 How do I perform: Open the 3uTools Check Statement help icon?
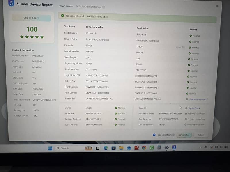point(103,7)
